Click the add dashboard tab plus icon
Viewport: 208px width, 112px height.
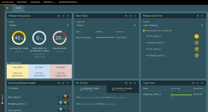click(7, 8)
